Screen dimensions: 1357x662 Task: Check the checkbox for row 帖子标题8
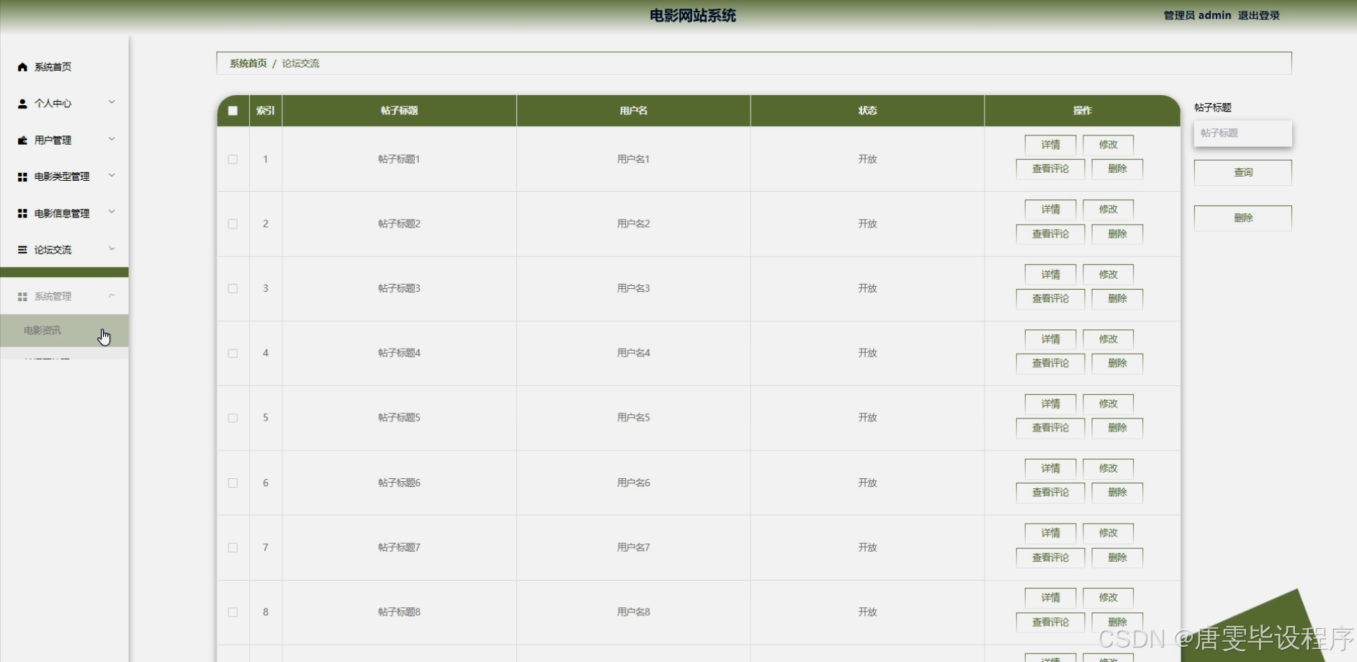(x=233, y=612)
